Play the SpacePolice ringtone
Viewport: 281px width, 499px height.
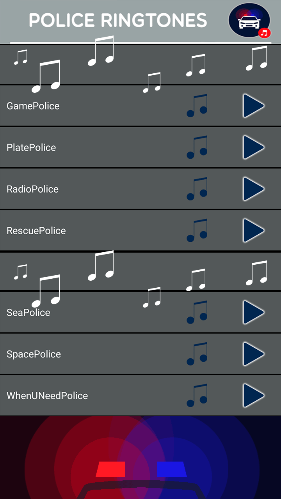click(x=253, y=354)
